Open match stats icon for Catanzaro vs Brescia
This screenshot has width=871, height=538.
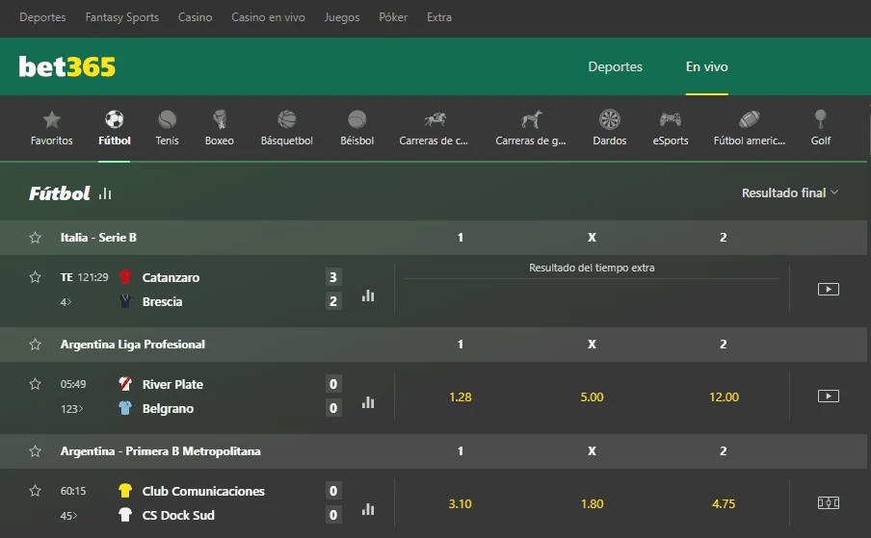tap(368, 295)
